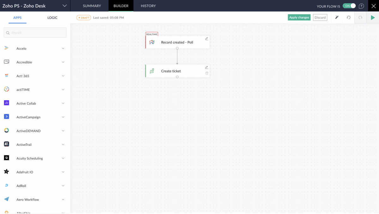The width and height of the screenshot is (379, 214).
Task: Expand the Active Collab app actions
Action: [x=63, y=103]
